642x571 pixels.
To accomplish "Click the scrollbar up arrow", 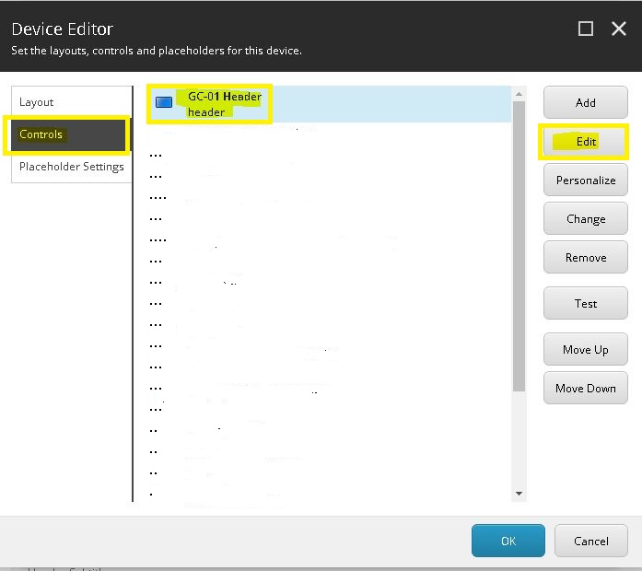I will pyautogui.click(x=519, y=94).
